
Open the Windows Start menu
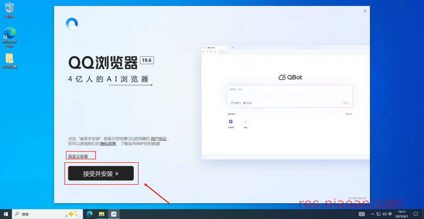(6, 214)
